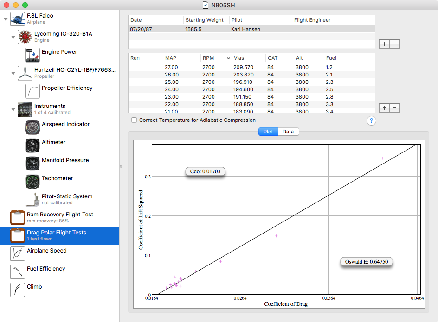Add a new run row
The image size is (438, 322).
384,108
